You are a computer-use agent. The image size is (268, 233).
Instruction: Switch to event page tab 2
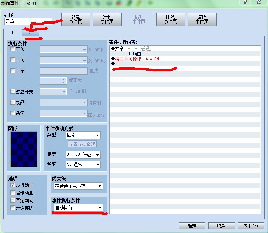tap(30, 33)
